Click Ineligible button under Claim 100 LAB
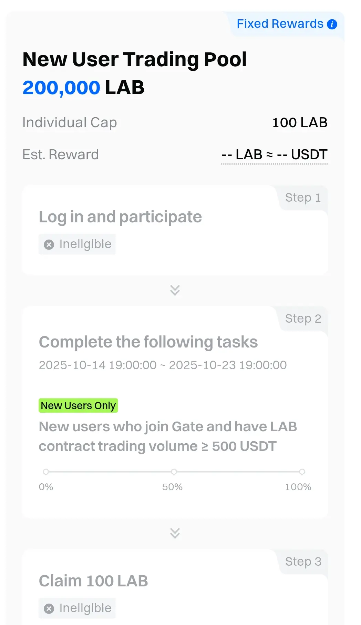Viewport: 361px width, 625px height. click(78, 608)
